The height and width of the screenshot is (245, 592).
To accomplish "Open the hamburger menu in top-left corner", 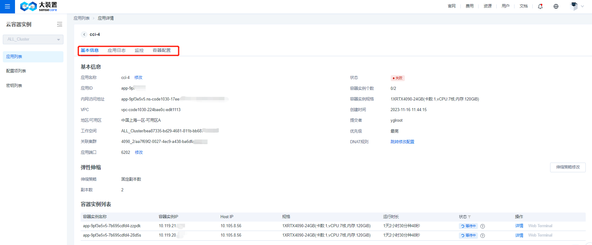I will [x=7, y=7].
